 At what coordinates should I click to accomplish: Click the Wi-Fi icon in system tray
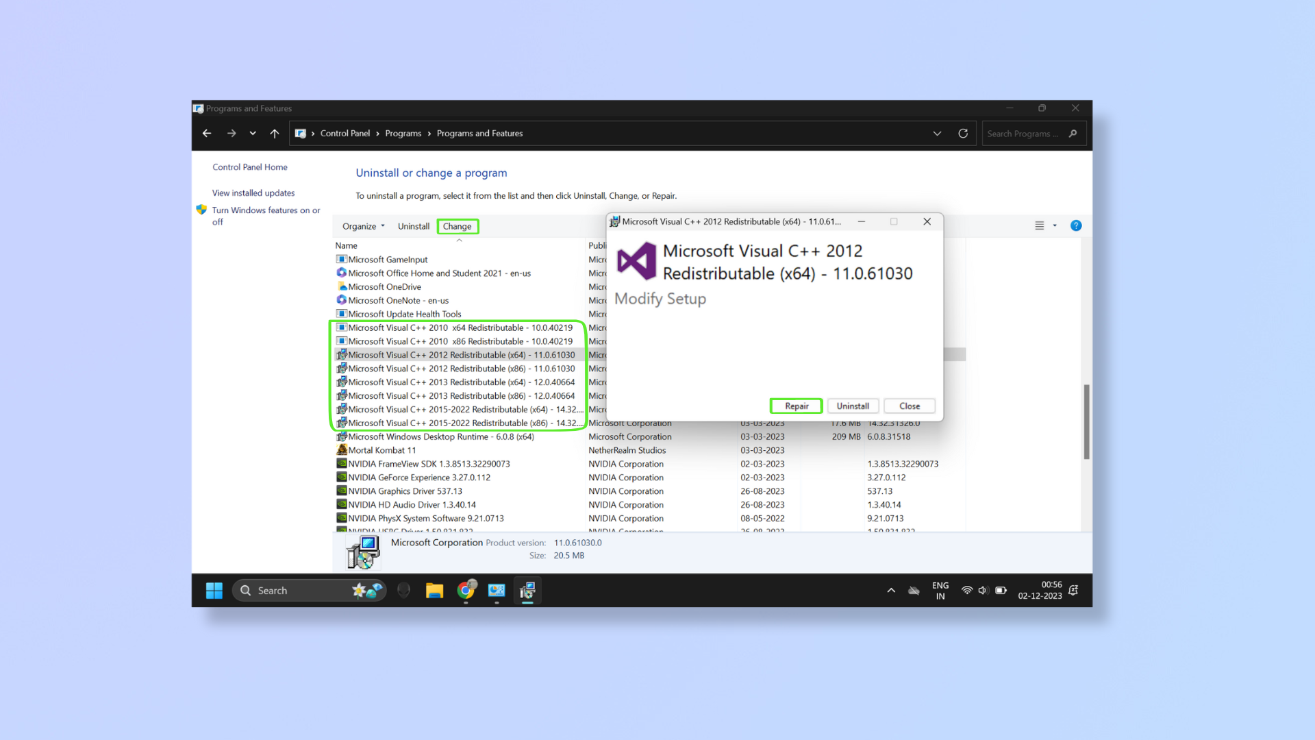tap(966, 591)
